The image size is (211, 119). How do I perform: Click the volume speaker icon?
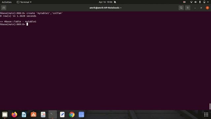(196, 2)
